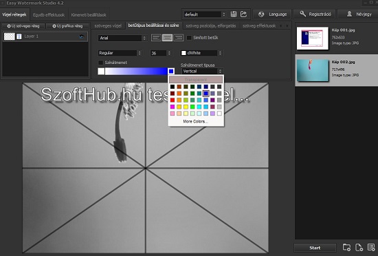Viewport: 378px width, 256px height.
Task: Open the Névjegy about dialog person icon
Action: tap(349, 14)
